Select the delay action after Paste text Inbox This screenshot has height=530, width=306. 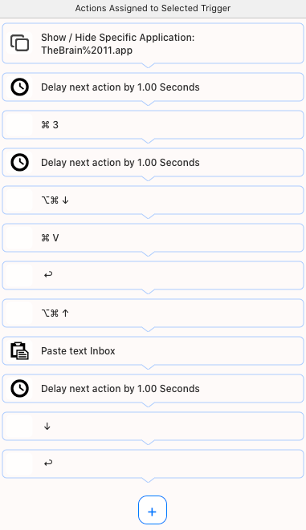[x=153, y=389]
